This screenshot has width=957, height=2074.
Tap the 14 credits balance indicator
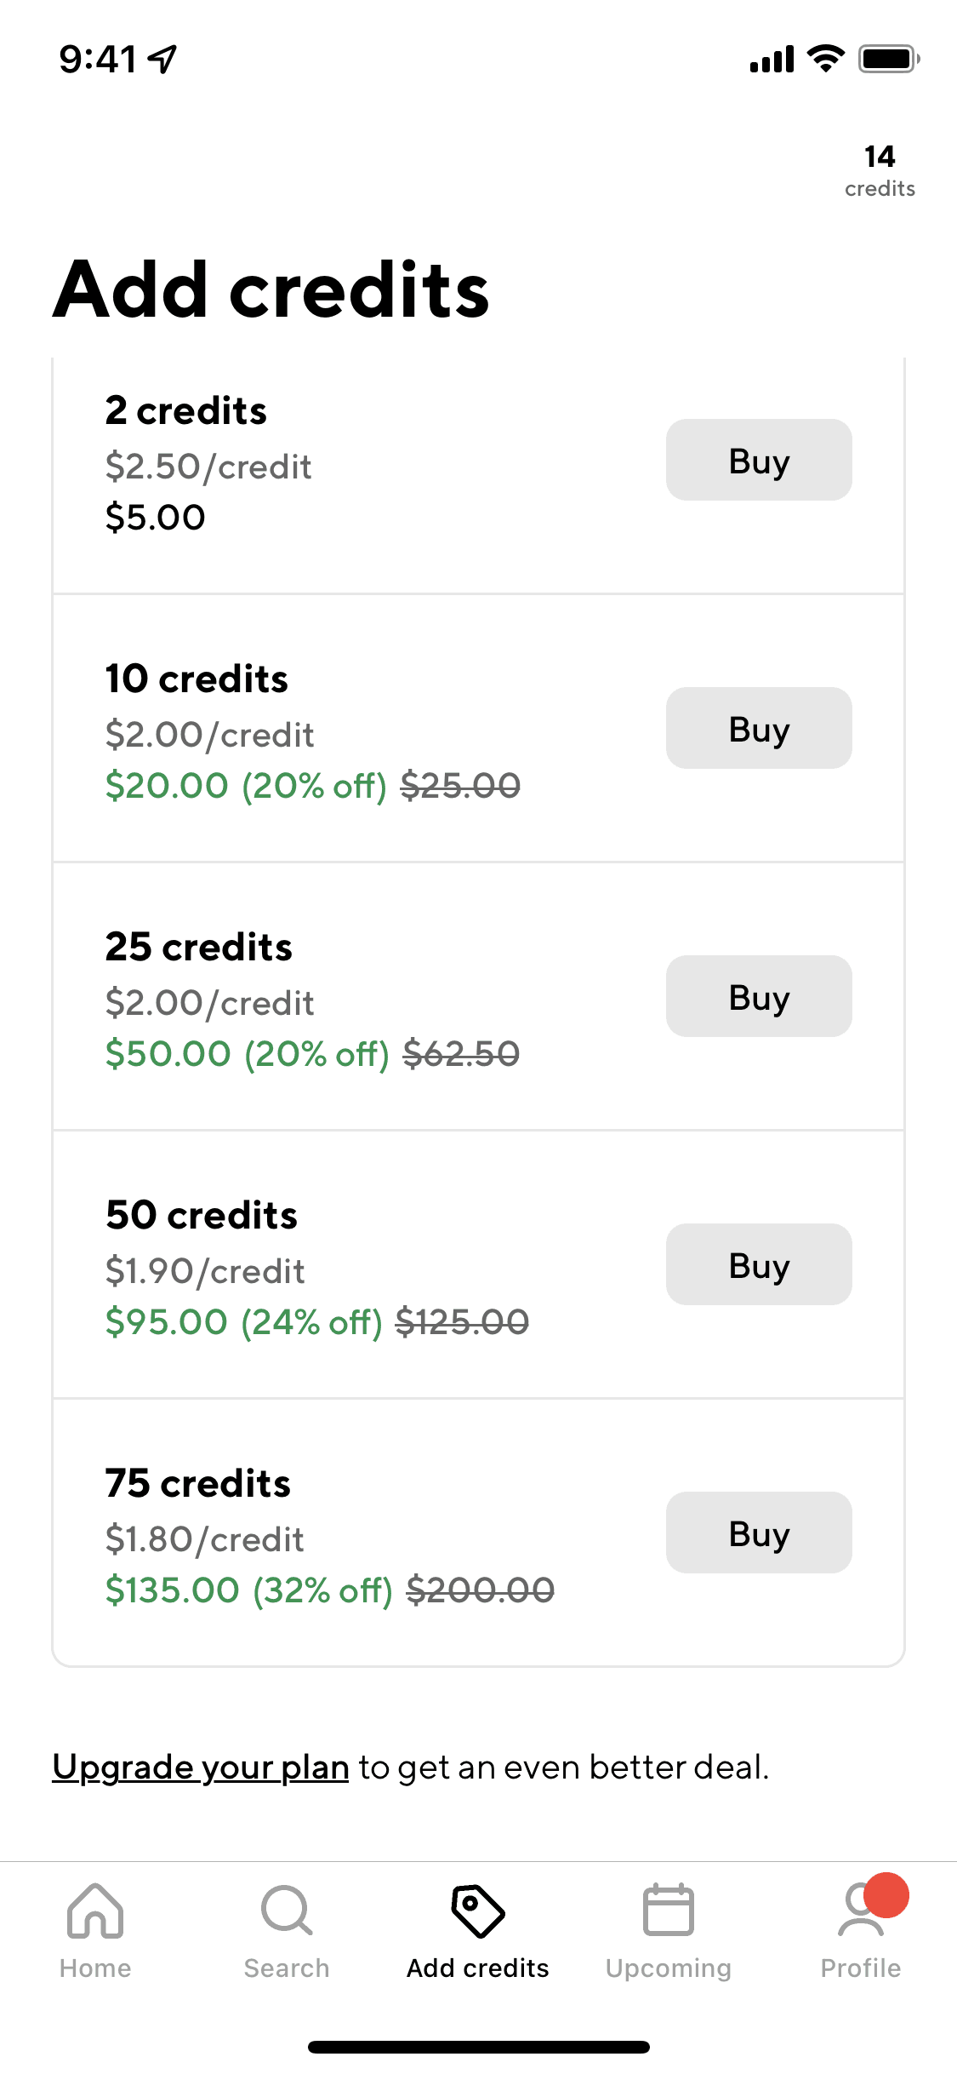880,170
